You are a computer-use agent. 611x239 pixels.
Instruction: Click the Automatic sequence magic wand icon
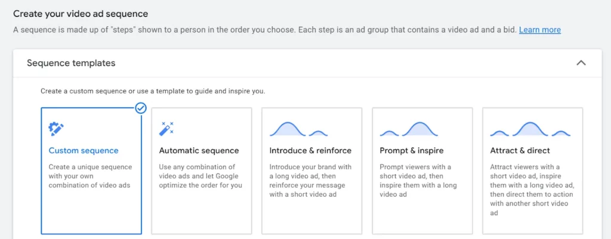(166, 129)
